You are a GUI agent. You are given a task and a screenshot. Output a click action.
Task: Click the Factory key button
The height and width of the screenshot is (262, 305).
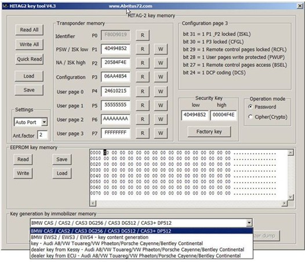[x=209, y=132]
